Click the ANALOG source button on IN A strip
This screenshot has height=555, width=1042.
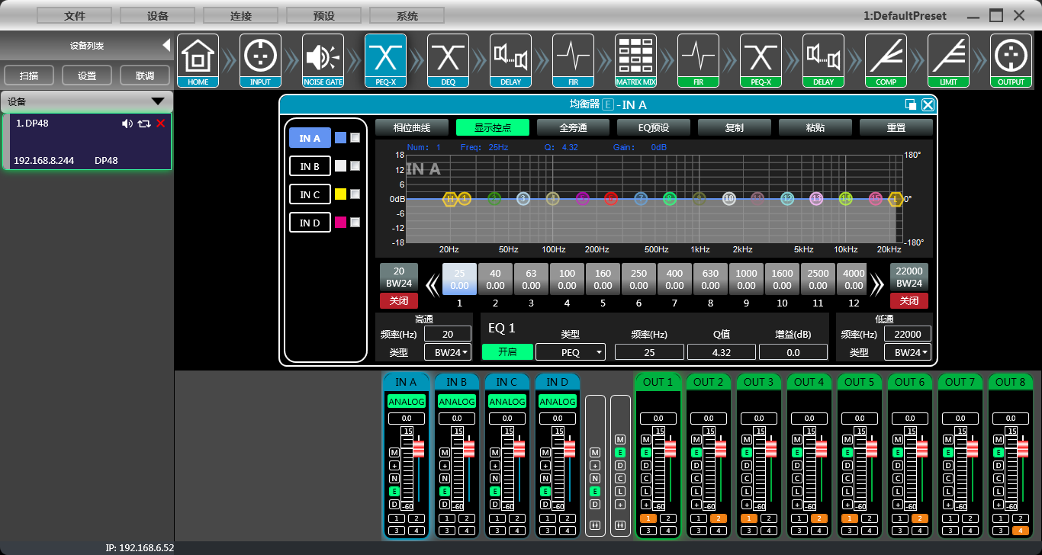407,402
